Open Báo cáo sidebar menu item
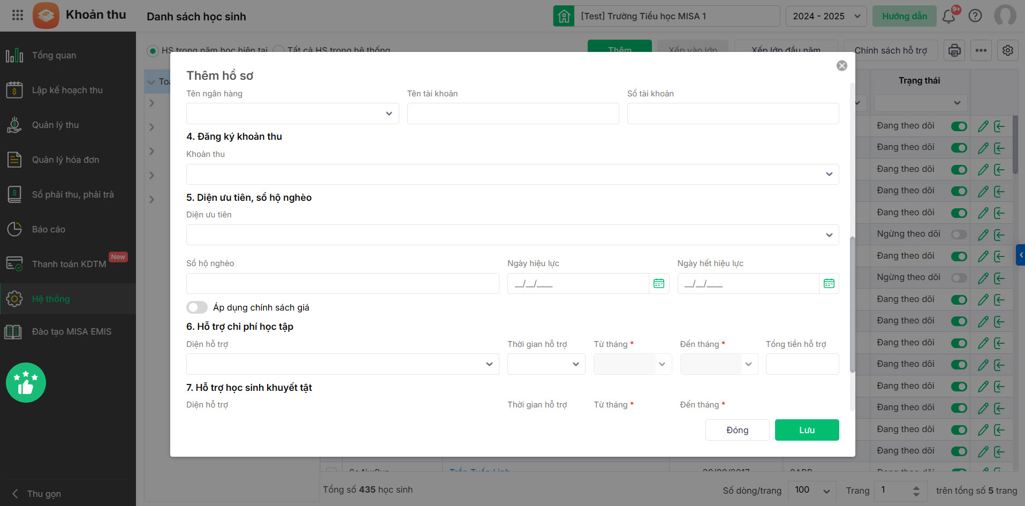Viewport: 1025px width, 506px height. [x=49, y=229]
